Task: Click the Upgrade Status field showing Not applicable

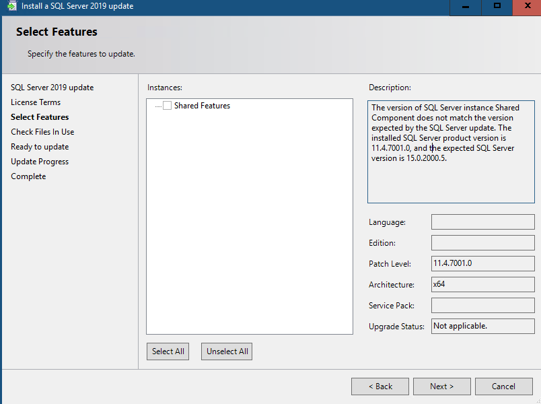Action: [x=482, y=326]
